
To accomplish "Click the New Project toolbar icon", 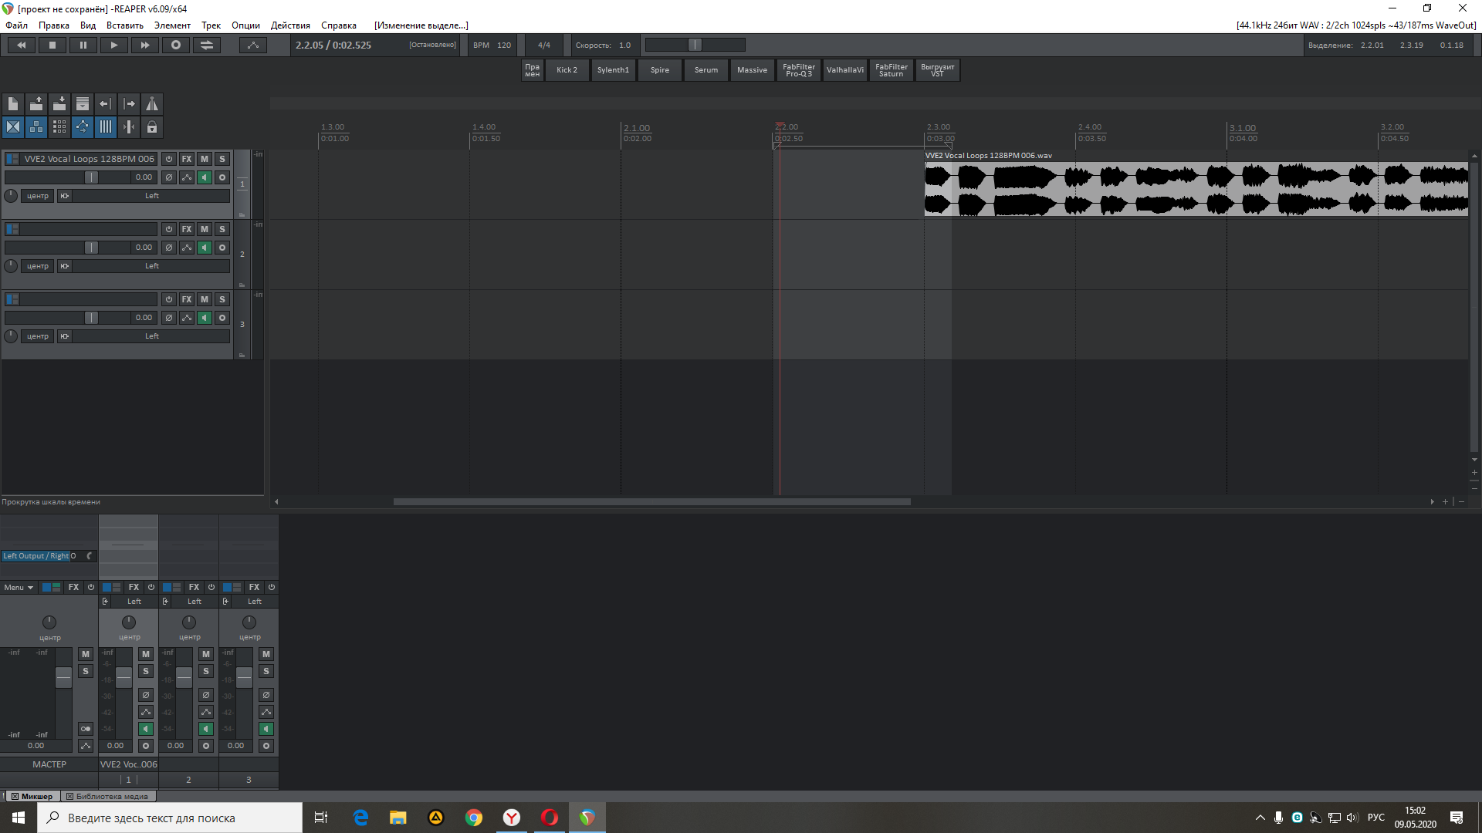I will click(13, 104).
